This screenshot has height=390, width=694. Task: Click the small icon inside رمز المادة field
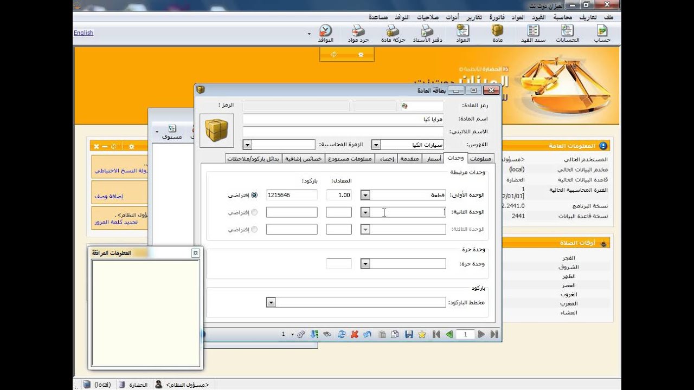[x=404, y=106]
